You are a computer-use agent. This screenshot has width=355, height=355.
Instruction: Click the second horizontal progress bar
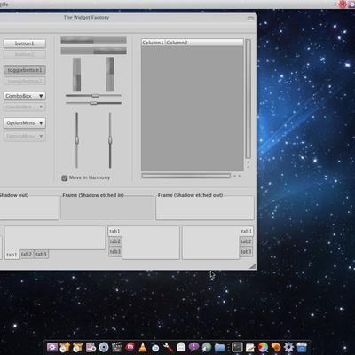click(x=94, y=51)
